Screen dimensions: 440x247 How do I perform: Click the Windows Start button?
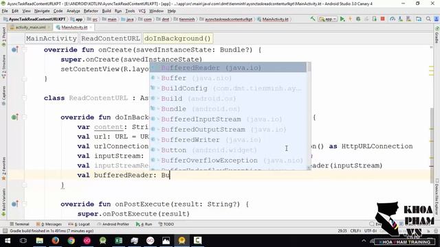coord(8,241)
